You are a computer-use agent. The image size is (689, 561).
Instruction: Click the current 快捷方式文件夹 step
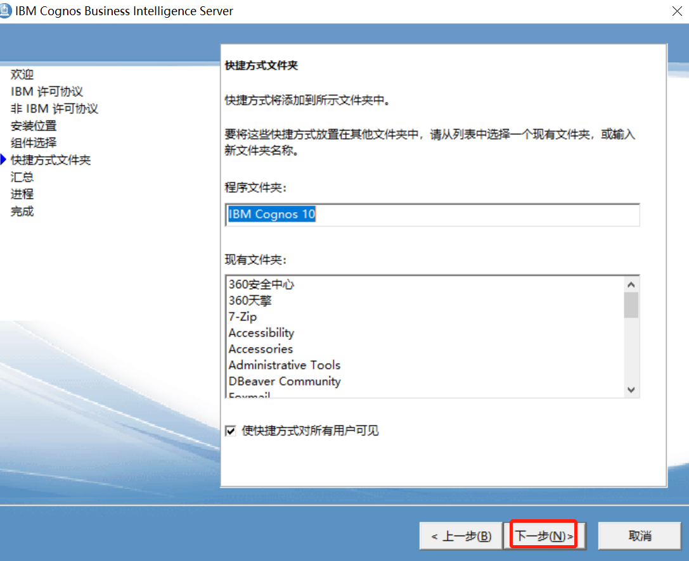coord(51,160)
